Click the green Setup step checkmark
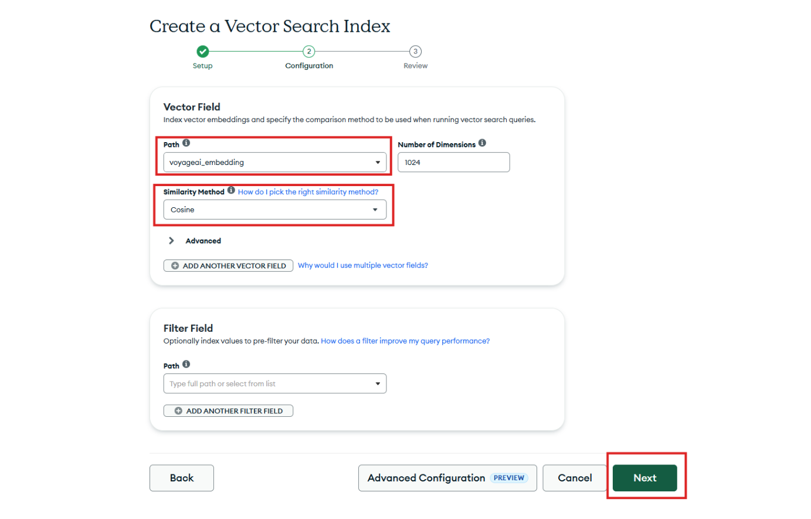This screenshot has width=811, height=519. (202, 52)
